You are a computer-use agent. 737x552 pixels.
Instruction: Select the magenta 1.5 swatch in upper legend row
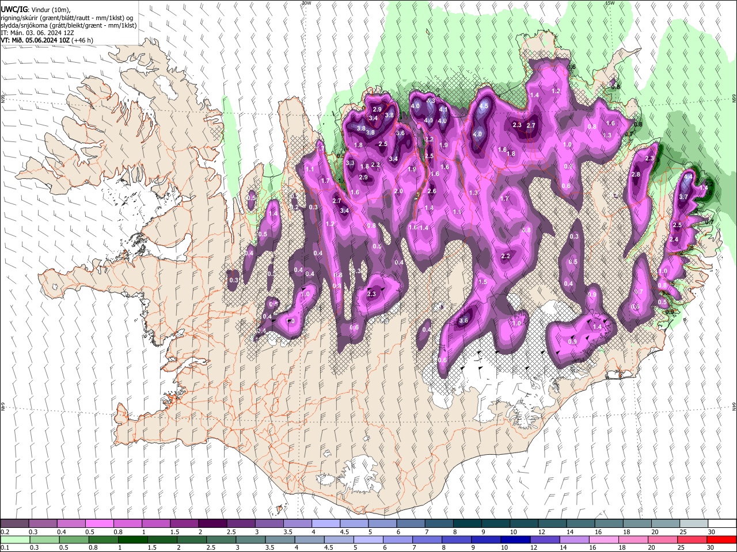coord(184,524)
